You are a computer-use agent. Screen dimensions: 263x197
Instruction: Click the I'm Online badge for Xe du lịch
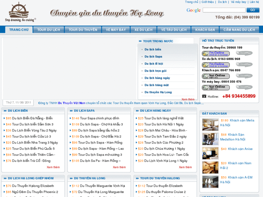[x=216, y=65]
